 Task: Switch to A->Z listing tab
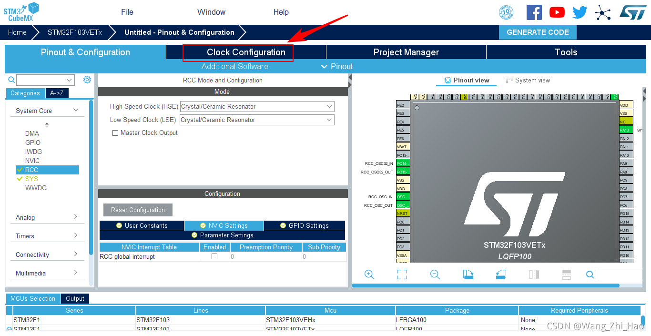[x=57, y=93]
